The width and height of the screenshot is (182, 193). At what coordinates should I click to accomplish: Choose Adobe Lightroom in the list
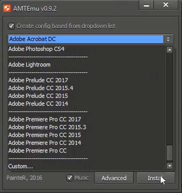point(29,64)
